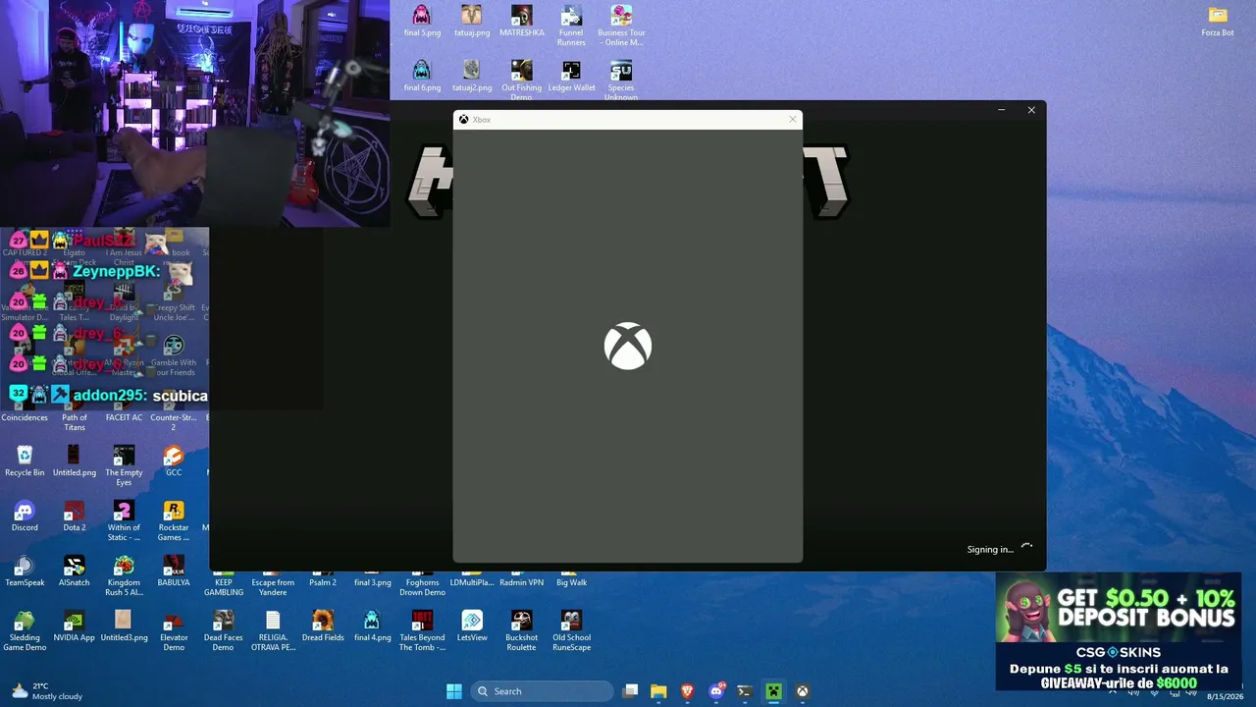The image size is (1256, 707).
Task: Open the RELIGIA. OTRAVA PE... text file
Action: [x=273, y=630]
